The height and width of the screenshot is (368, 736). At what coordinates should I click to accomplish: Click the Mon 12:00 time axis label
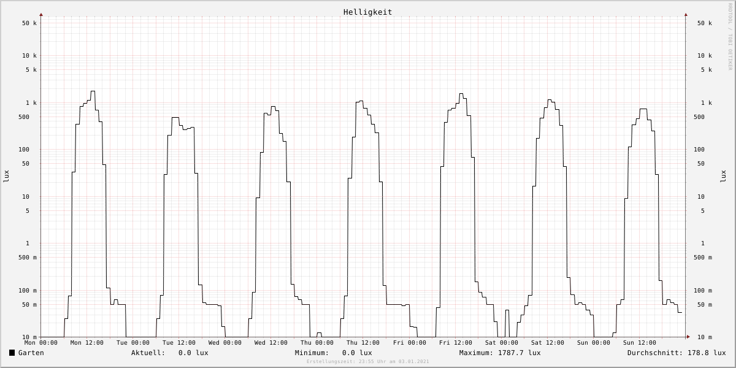click(87, 343)
